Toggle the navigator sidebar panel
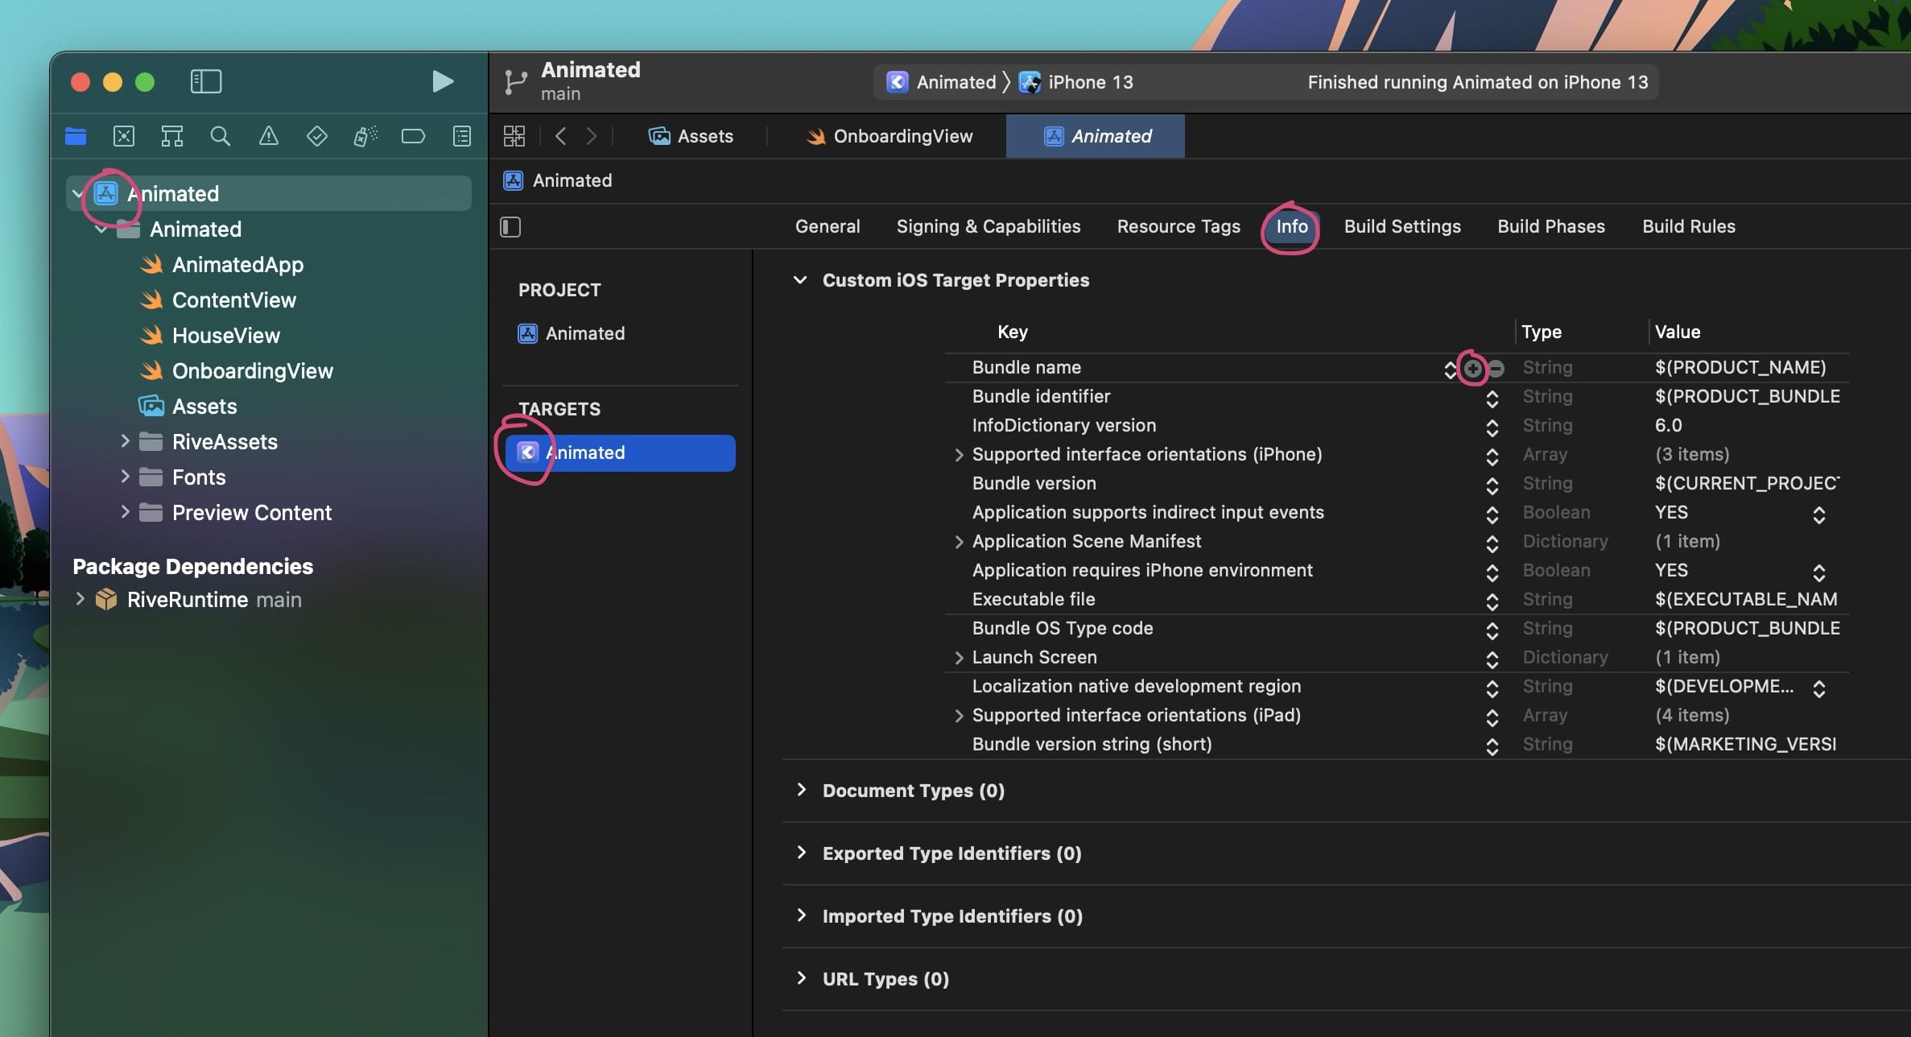This screenshot has width=1911, height=1037. (206, 81)
